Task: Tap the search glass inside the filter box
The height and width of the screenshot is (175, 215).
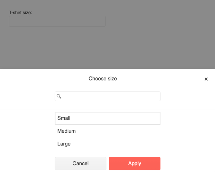Action: click(x=59, y=96)
